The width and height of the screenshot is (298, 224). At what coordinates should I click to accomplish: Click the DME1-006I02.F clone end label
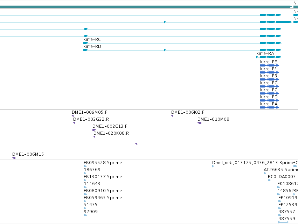[188, 112]
